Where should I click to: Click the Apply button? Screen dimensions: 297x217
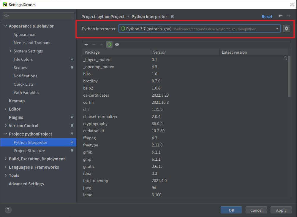click(281, 210)
